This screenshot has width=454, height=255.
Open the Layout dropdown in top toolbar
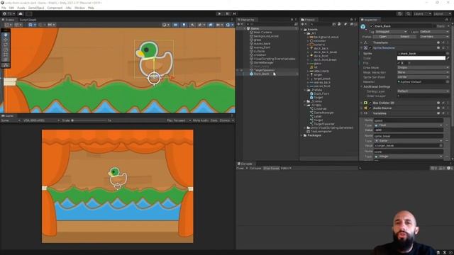click(443, 14)
